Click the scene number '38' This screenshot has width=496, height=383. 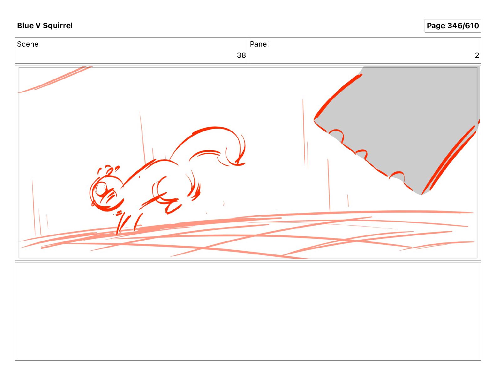241,55
